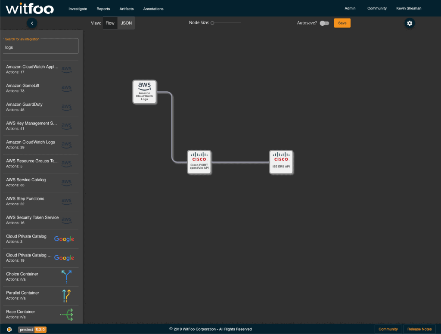Select Cloud Private Catalog … with 19 actions
This screenshot has width=441, height=334.
tap(29, 255)
